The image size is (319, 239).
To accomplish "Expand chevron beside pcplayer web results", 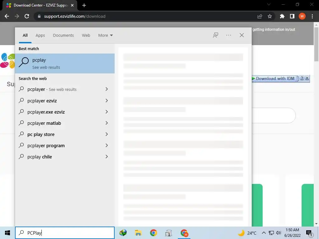I will pyautogui.click(x=107, y=89).
